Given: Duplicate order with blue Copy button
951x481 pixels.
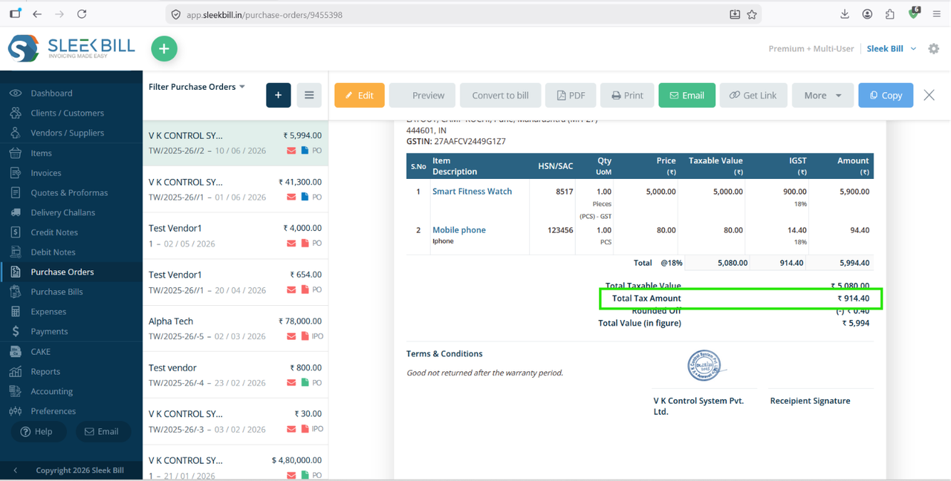Looking at the screenshot, I should (886, 95).
